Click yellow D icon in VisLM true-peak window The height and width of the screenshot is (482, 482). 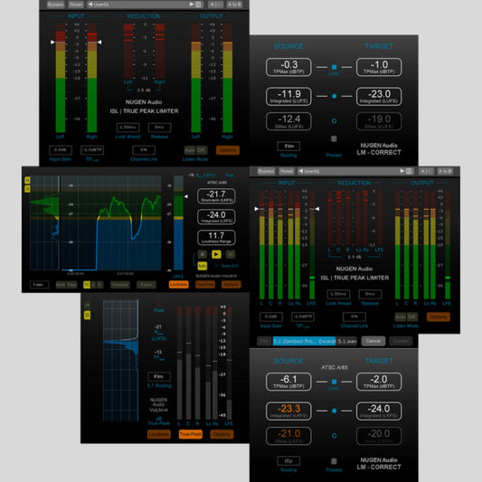coord(88,315)
